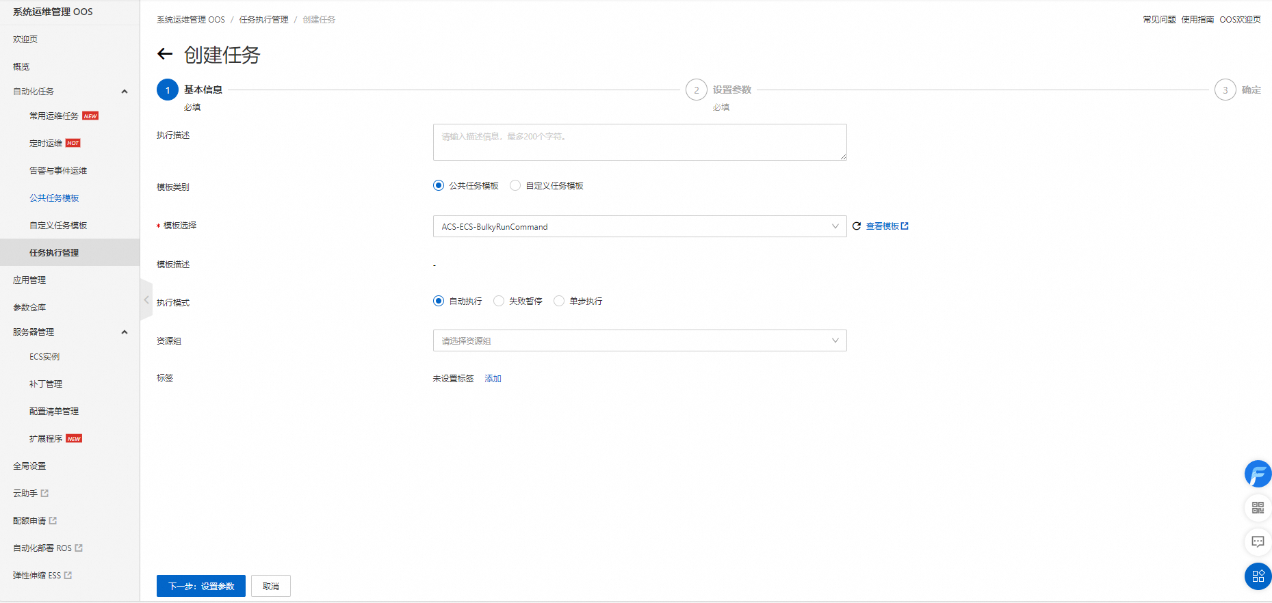Click step 3 circle 确定
Viewport: 1272px width, 603px height.
click(1225, 90)
